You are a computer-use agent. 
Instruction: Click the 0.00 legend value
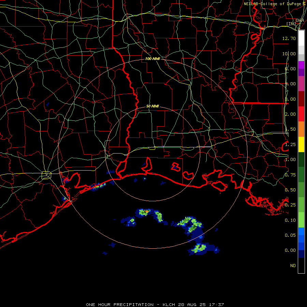pos(290,250)
